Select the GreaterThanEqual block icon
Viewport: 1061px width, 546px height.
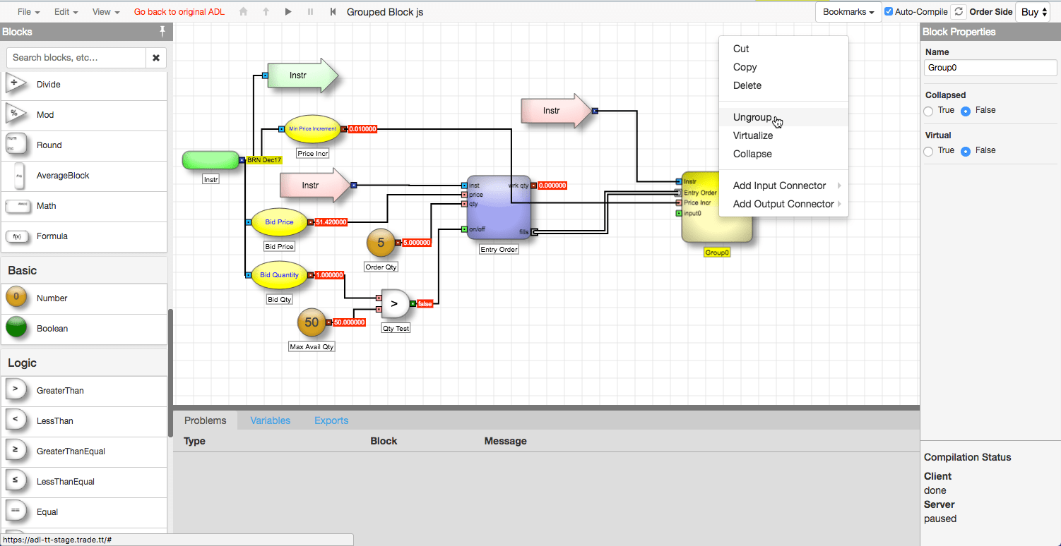point(16,451)
